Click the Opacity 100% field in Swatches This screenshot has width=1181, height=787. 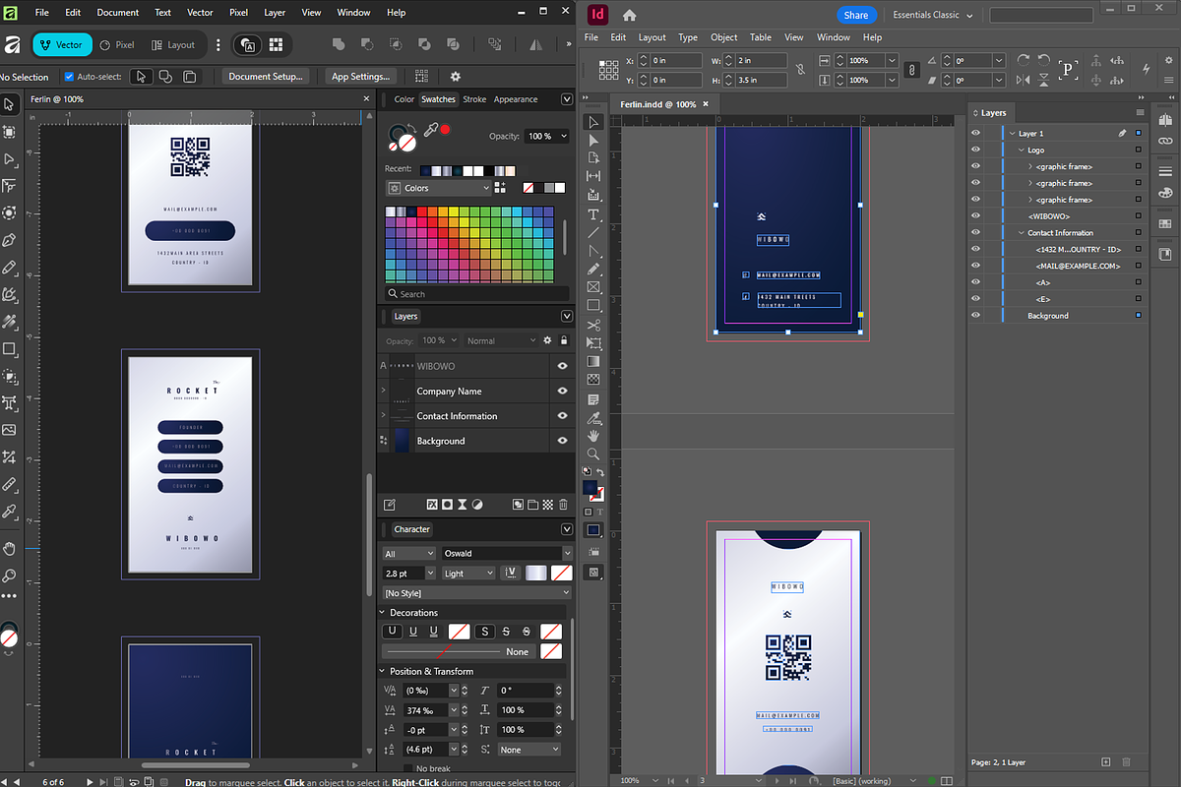545,136
